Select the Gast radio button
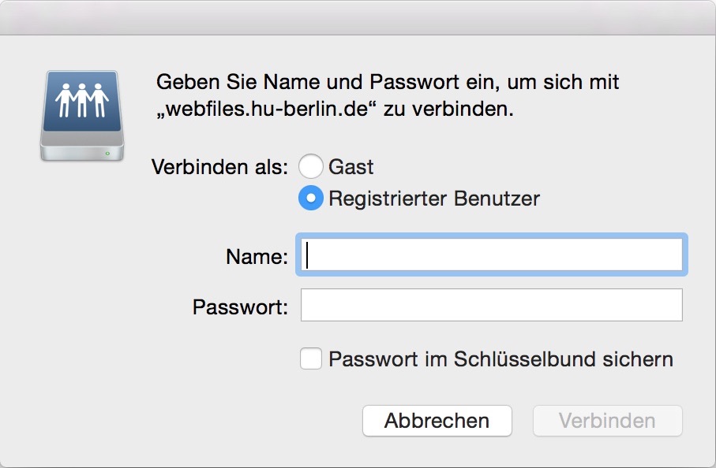Screen dimensions: 716x468 click(310, 167)
